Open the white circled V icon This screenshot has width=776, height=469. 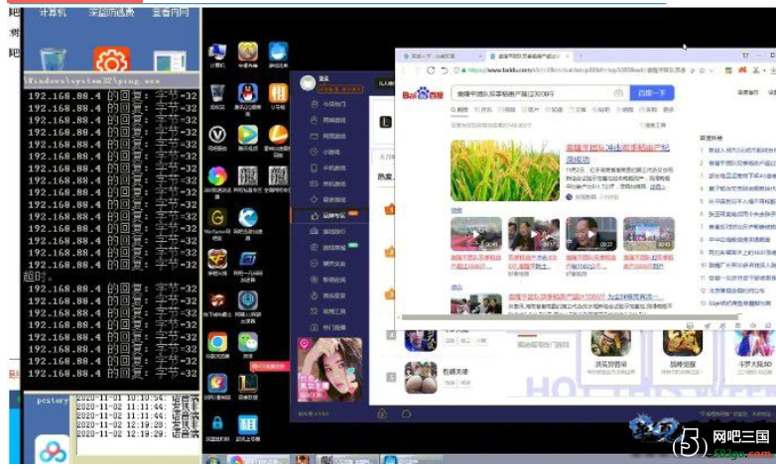217,134
